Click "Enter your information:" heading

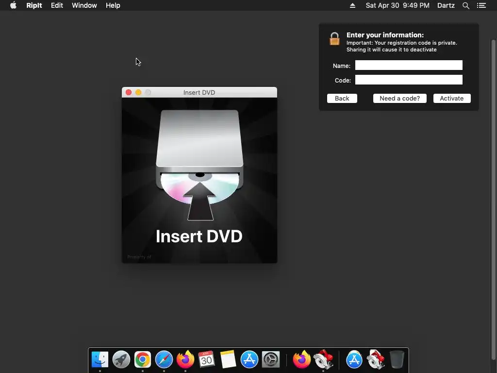[x=385, y=35]
